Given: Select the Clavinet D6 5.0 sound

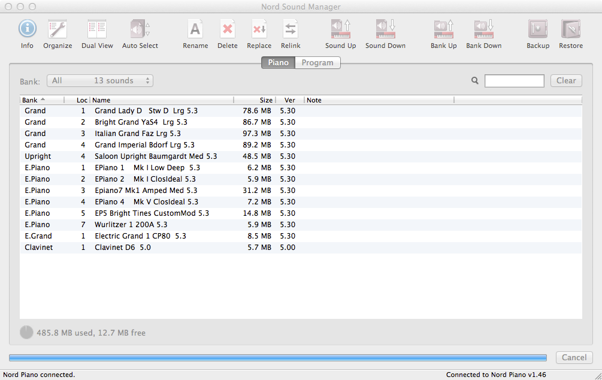Looking at the screenshot, I should 301,248.
